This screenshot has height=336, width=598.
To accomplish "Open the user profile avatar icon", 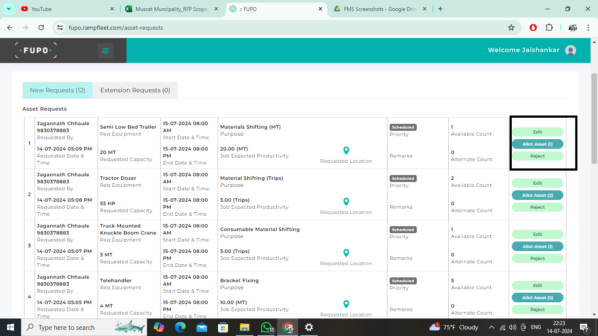I will [570, 50].
